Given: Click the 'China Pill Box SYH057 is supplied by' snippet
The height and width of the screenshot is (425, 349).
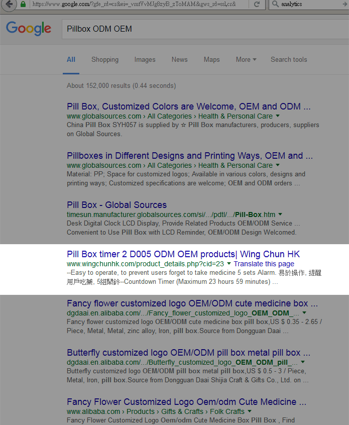Looking at the screenshot, I should (123, 125).
